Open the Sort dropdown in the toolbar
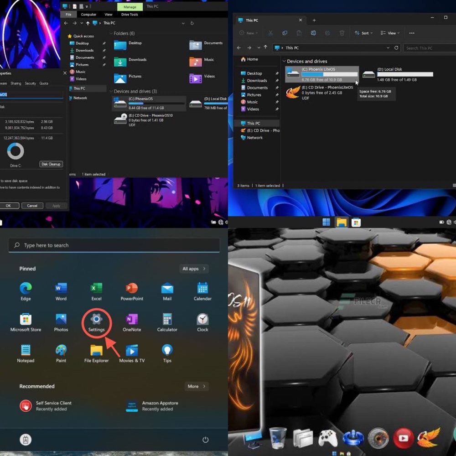 tap(364, 33)
